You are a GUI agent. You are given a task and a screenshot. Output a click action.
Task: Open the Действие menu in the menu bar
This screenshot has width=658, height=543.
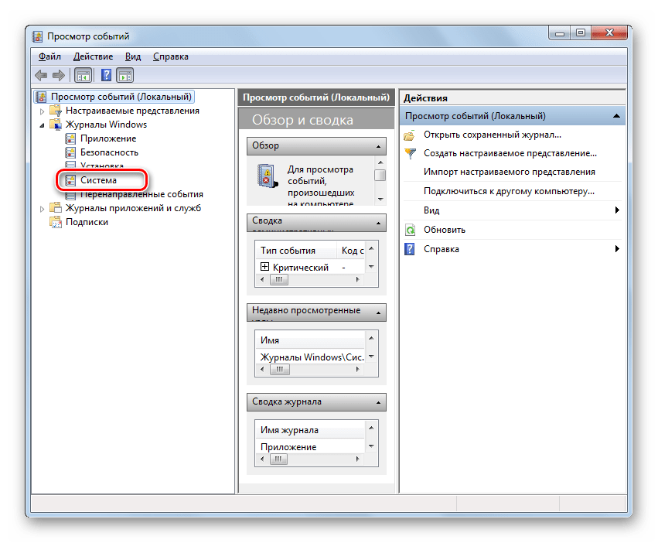coord(93,56)
